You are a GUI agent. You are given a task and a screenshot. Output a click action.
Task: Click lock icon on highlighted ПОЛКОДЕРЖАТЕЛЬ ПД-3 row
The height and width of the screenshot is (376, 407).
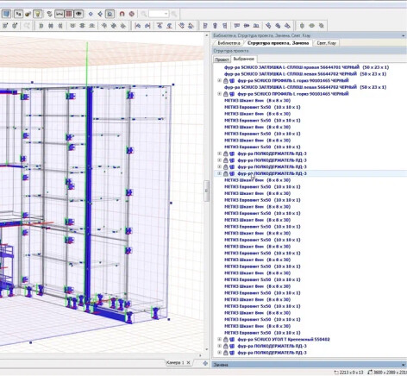(x=226, y=173)
